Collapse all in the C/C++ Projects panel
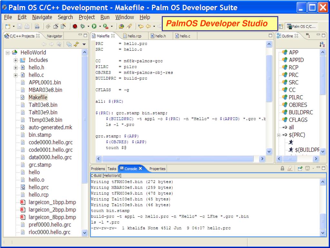 tap(69, 44)
